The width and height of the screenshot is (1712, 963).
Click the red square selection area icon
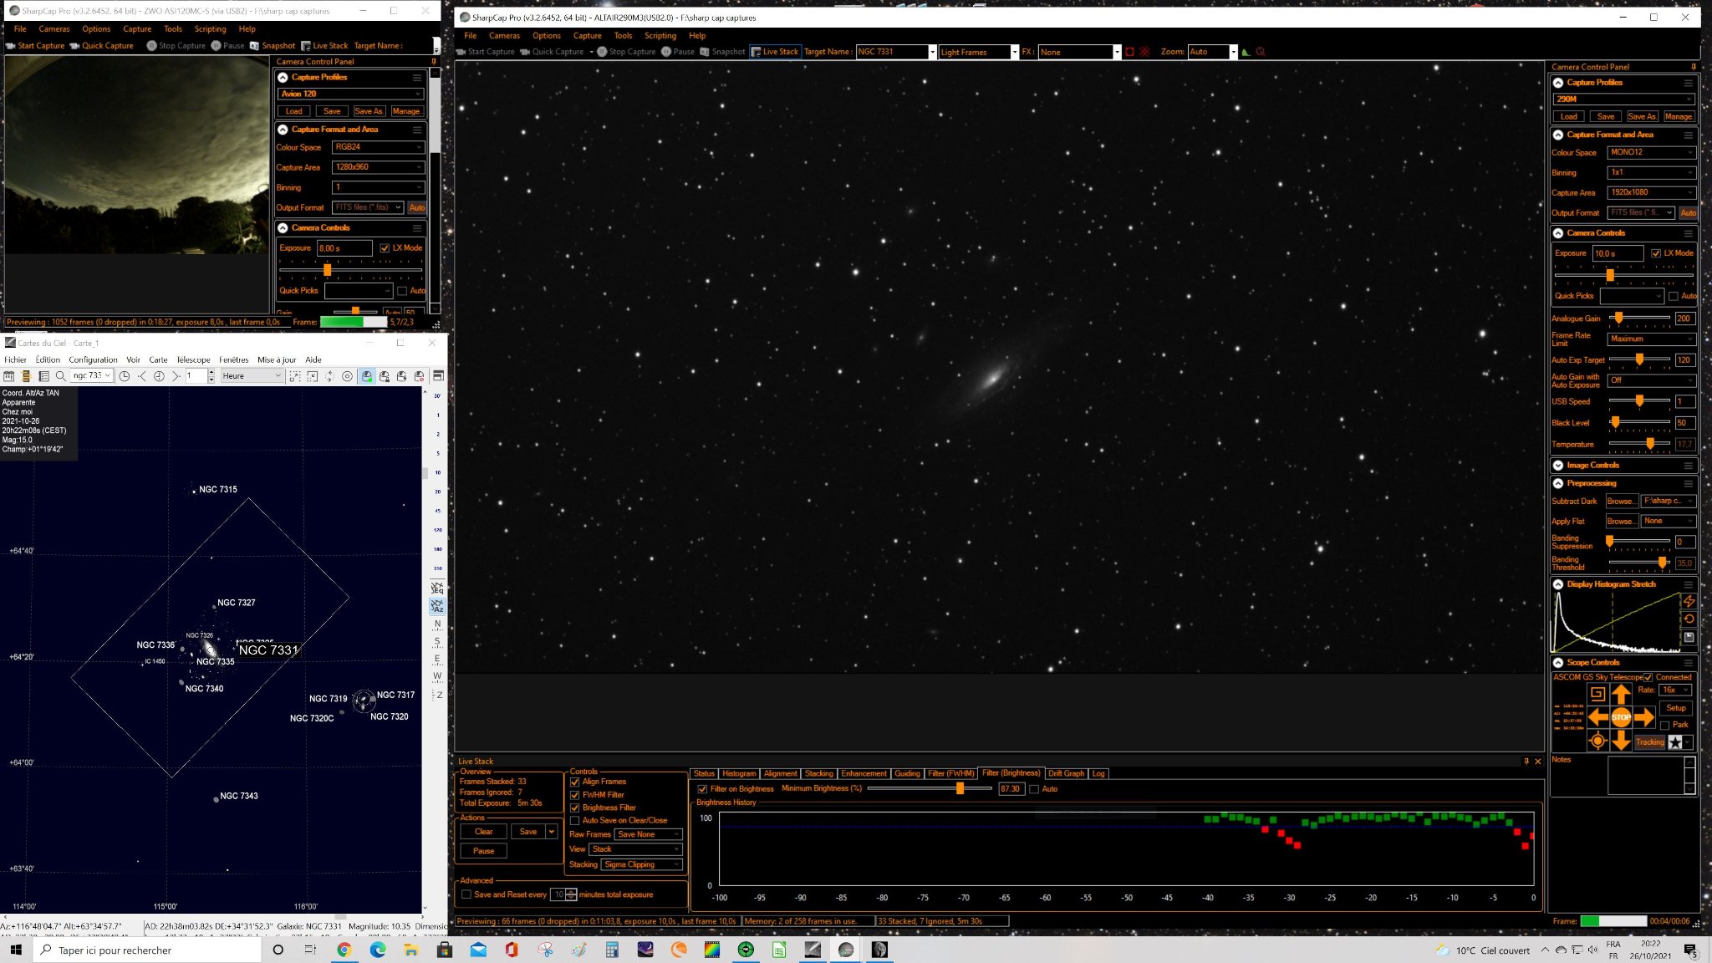tap(1129, 52)
